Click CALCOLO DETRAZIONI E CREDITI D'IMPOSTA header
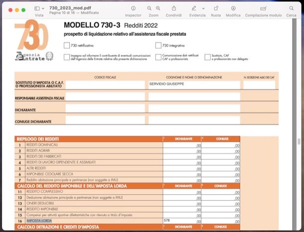The width and height of the screenshot is (304, 232). coord(58,227)
